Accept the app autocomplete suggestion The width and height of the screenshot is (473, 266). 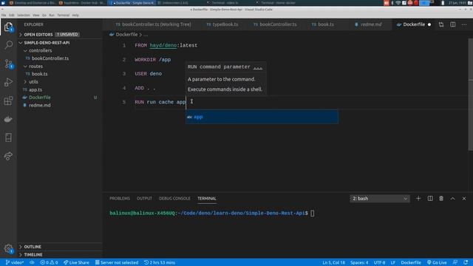point(262,117)
